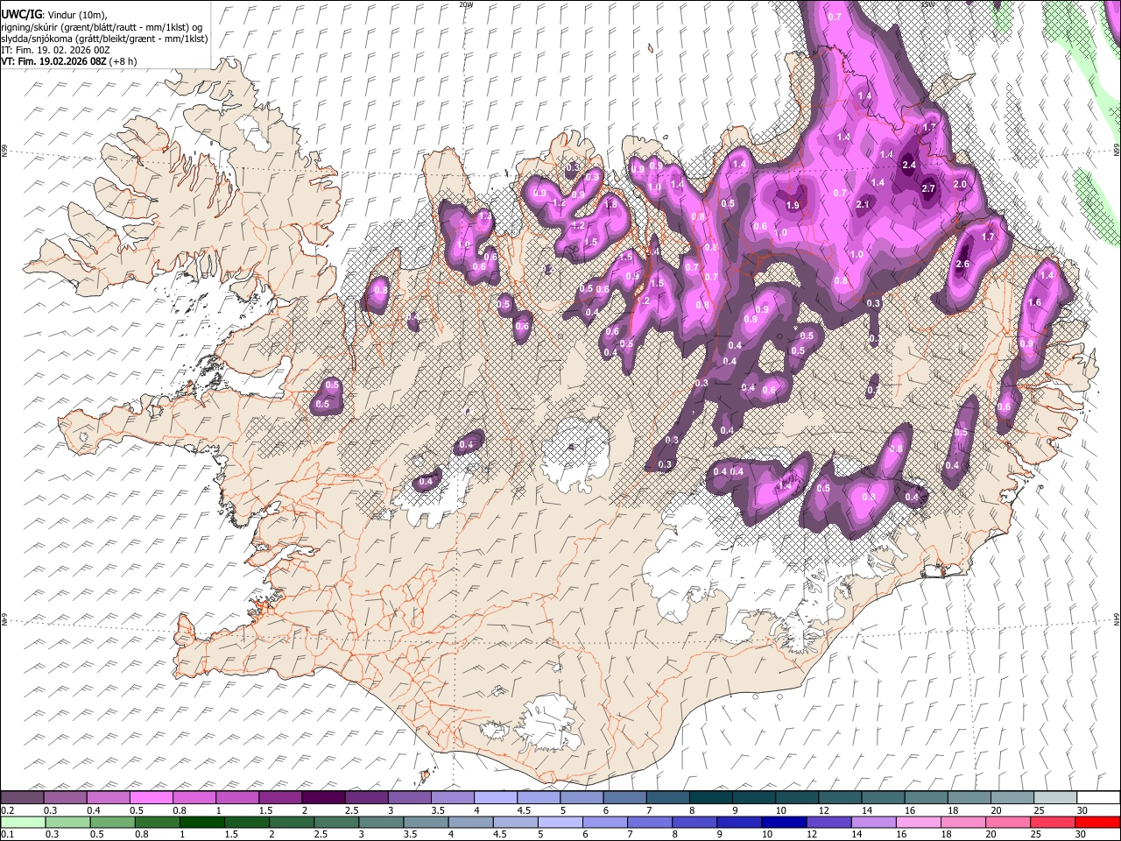This screenshot has width=1121, height=841.
Task: Click the '0.1' label on bottom legend row
Action: click(7, 834)
